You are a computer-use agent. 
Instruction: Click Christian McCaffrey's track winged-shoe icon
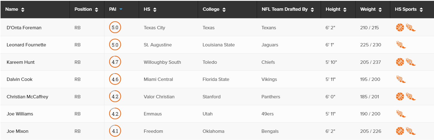click(411, 97)
